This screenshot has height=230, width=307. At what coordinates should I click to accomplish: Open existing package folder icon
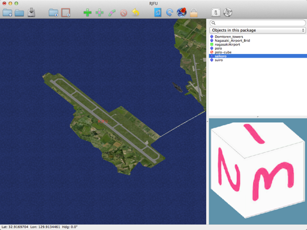(x=19, y=13)
